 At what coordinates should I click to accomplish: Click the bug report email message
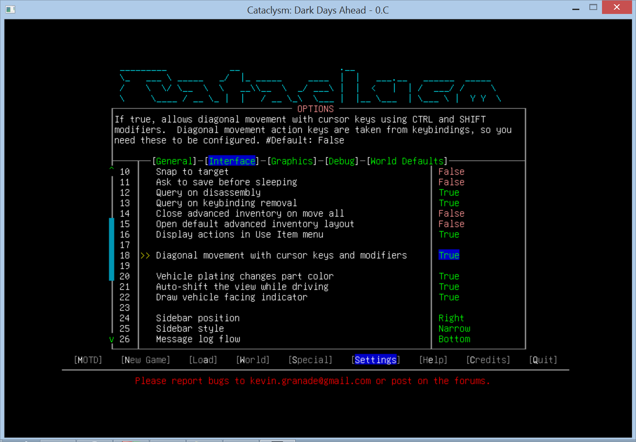click(313, 381)
